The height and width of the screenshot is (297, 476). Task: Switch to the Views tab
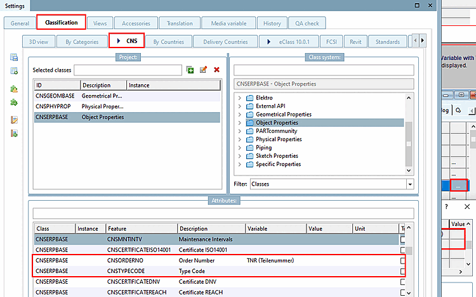(x=100, y=23)
